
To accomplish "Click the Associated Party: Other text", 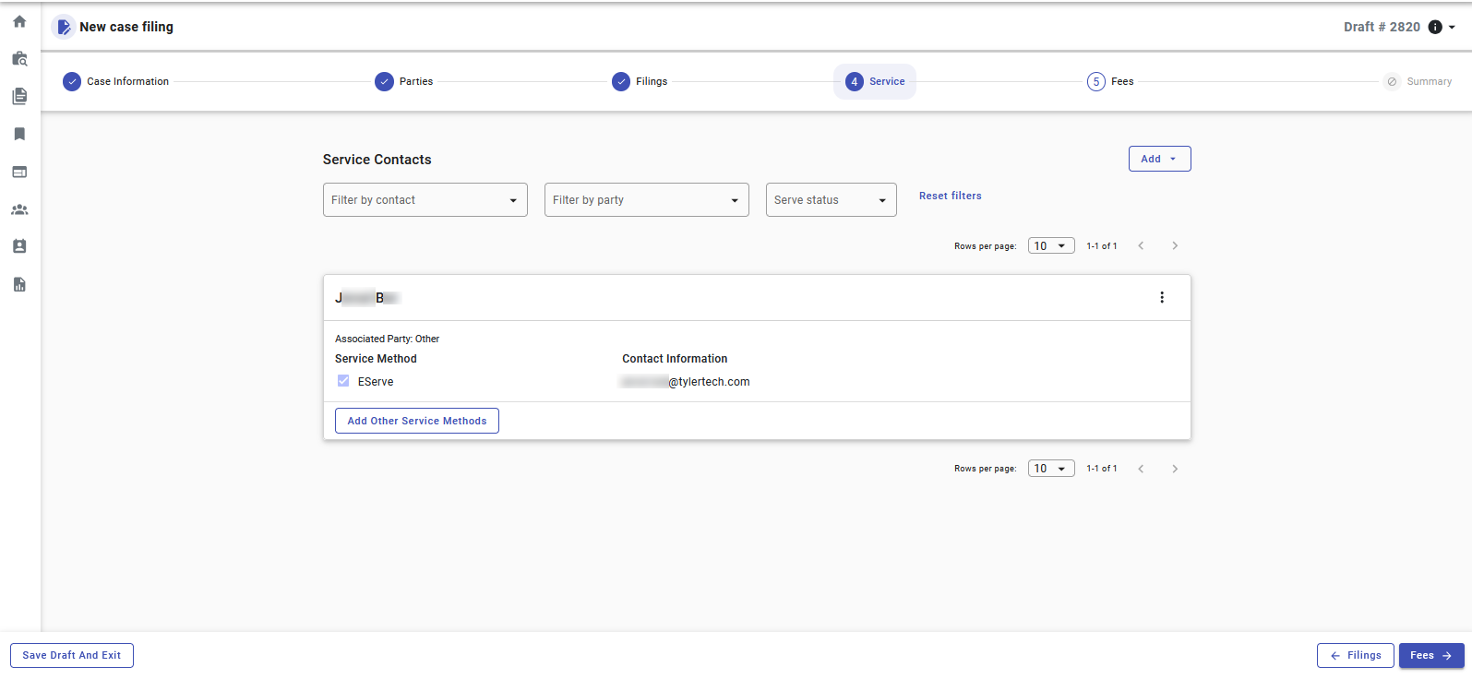I will [x=387, y=339].
